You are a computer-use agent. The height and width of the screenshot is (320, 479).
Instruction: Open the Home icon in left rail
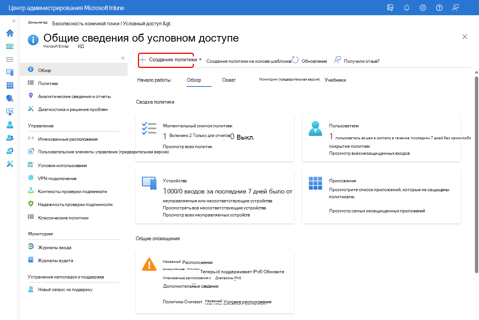[10, 33]
